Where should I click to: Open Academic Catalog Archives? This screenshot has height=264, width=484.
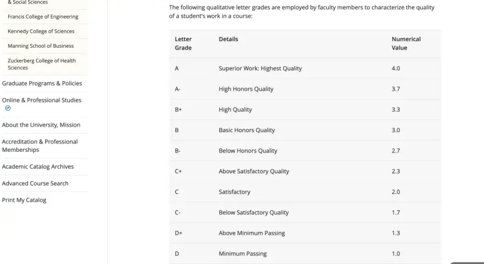[38, 167]
